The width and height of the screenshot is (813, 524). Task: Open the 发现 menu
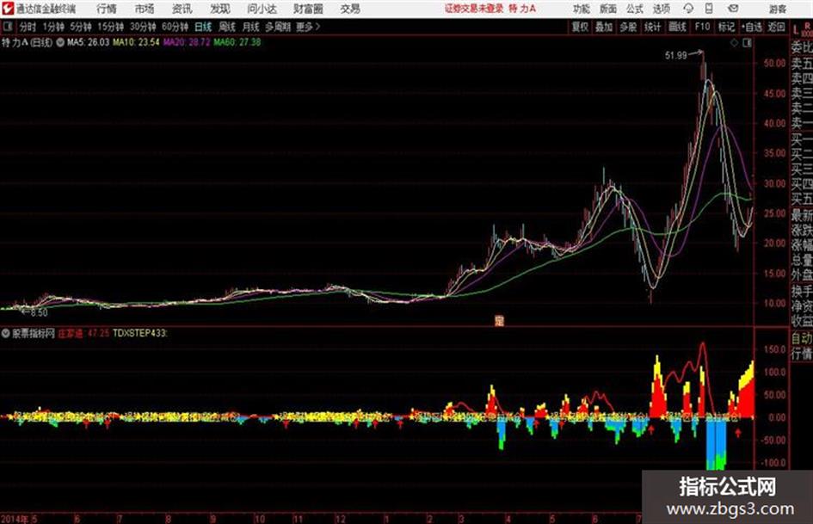pos(220,9)
